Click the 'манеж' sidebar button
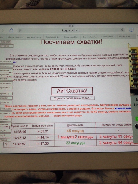This screenshot has height=184, width=138. point(6,98)
